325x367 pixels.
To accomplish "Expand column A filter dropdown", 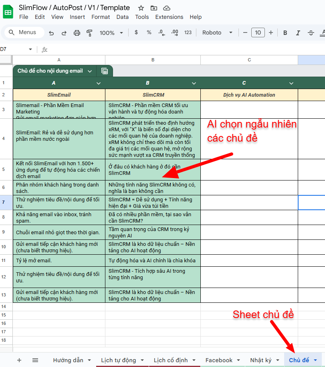I will (99, 83).
